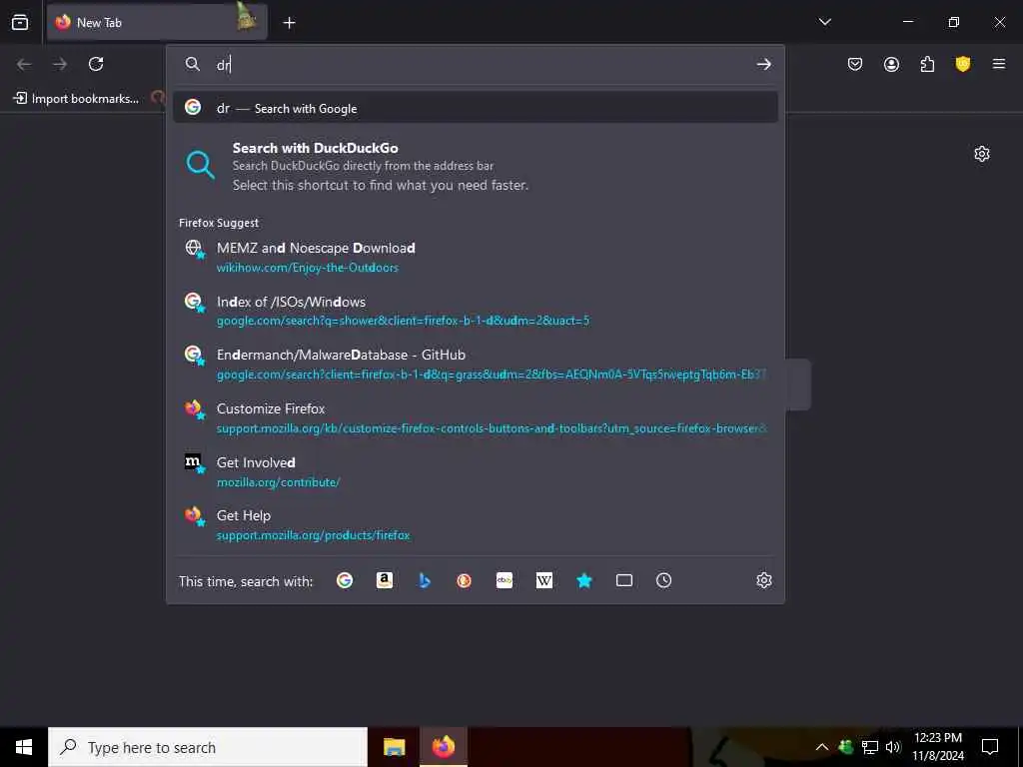This screenshot has height=767, width=1023.
Task: Select 'dr — Search with Google' suggestion
Action: coord(476,108)
